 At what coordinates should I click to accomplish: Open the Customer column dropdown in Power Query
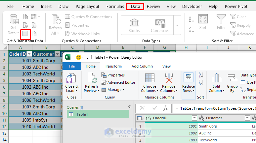pyautogui.click(x=247, y=118)
